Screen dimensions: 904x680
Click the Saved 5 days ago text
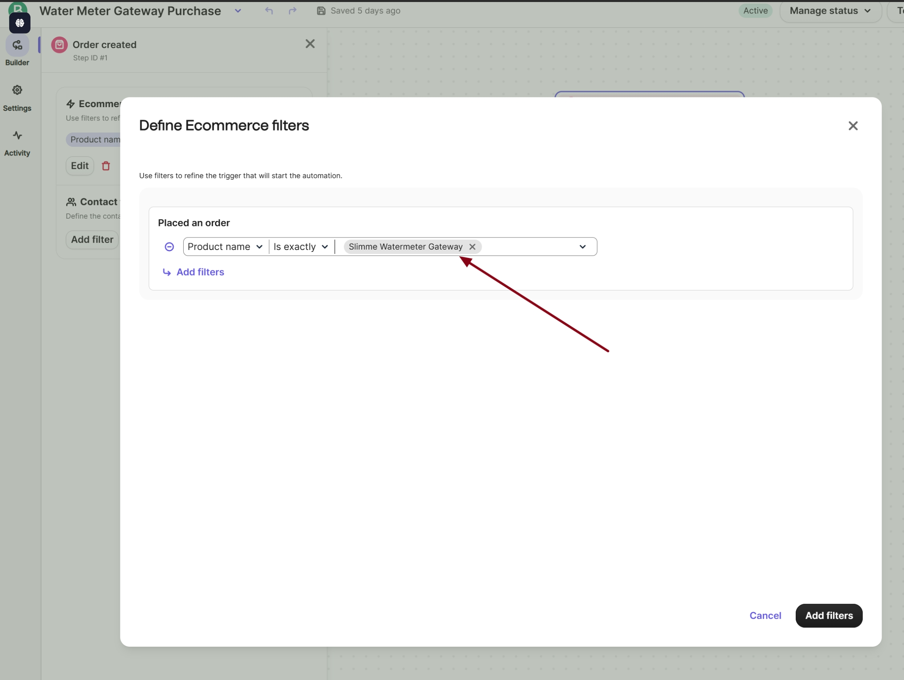(365, 11)
